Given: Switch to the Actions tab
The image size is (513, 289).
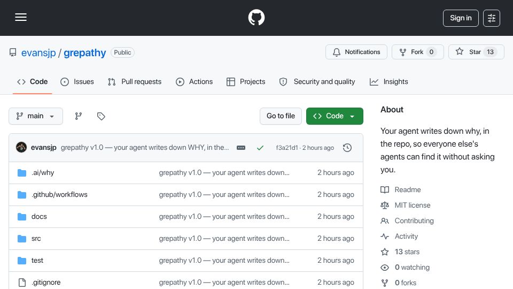Looking at the screenshot, I should 195,81.
